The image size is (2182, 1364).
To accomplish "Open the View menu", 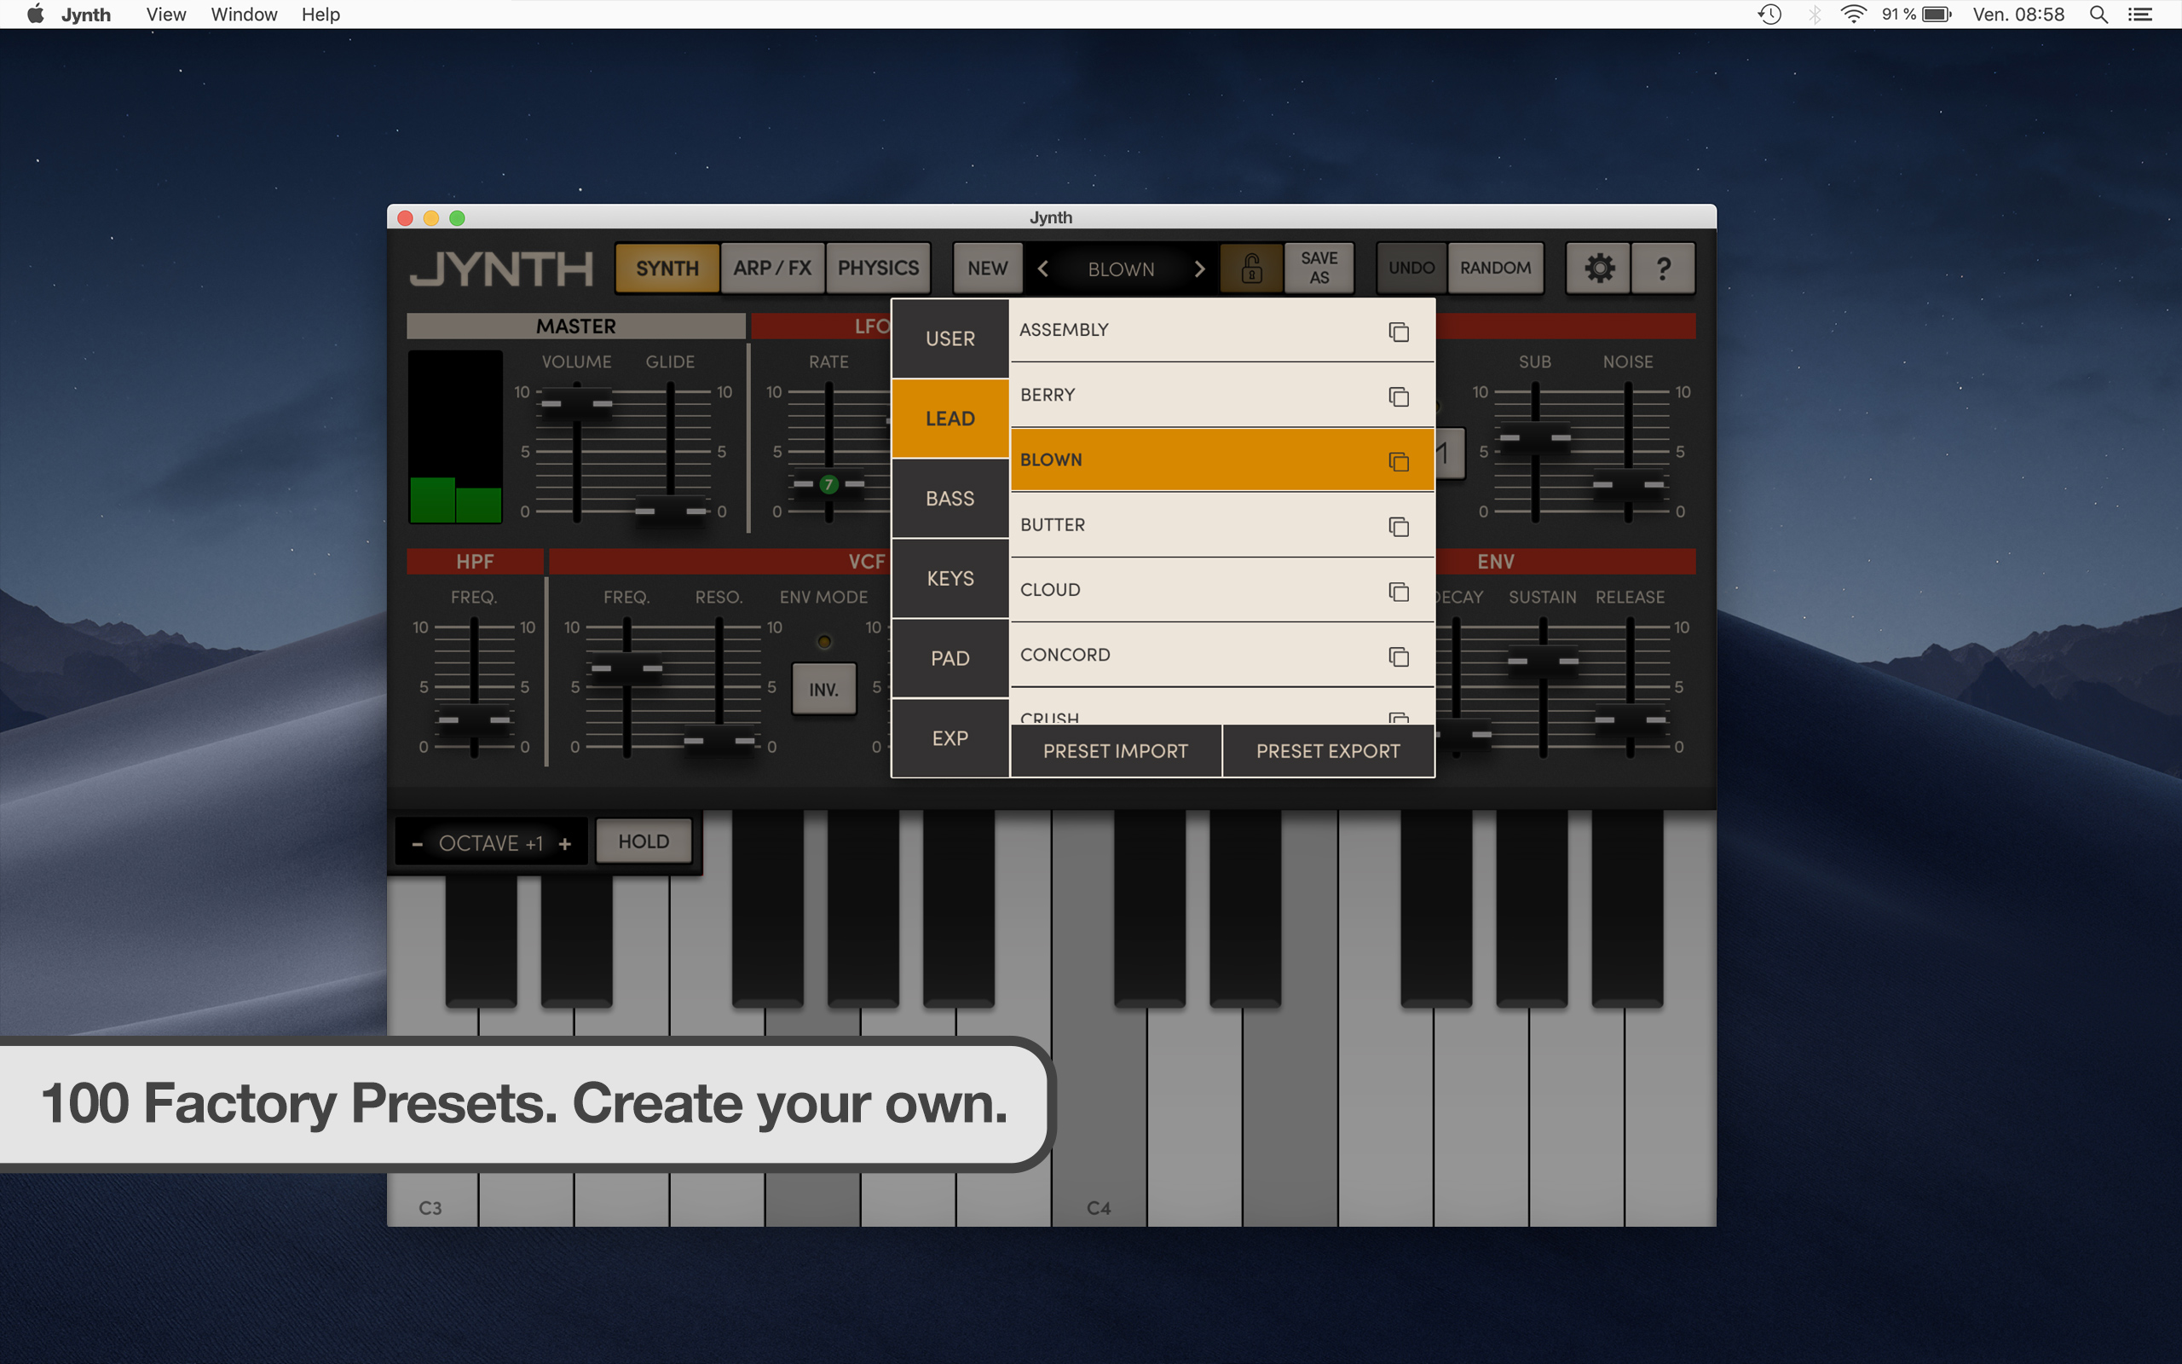I will [x=166, y=14].
